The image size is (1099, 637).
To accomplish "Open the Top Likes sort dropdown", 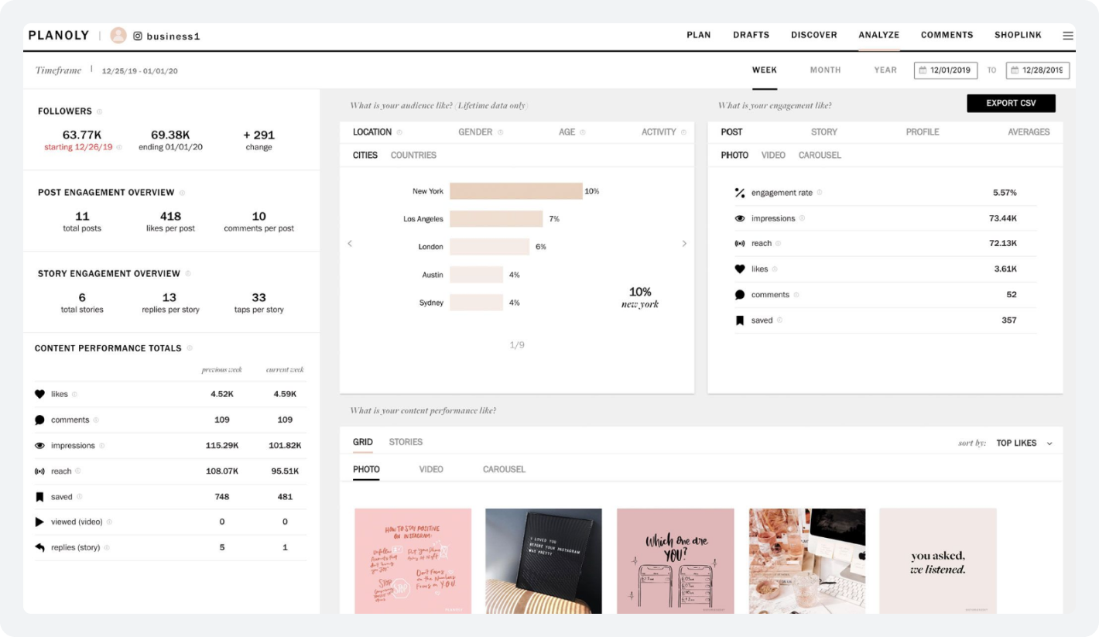I will pos(1025,444).
